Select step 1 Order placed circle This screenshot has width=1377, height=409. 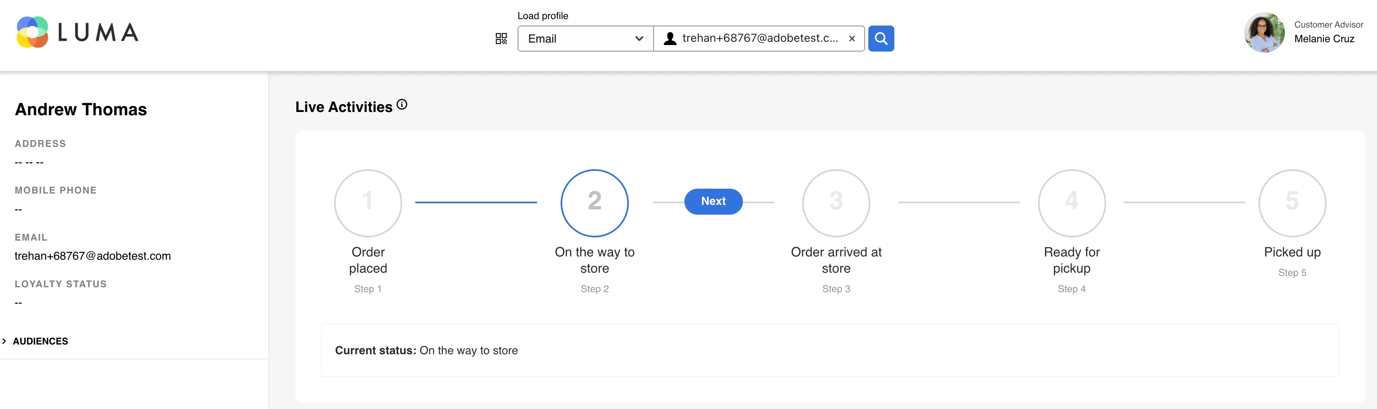(x=368, y=203)
